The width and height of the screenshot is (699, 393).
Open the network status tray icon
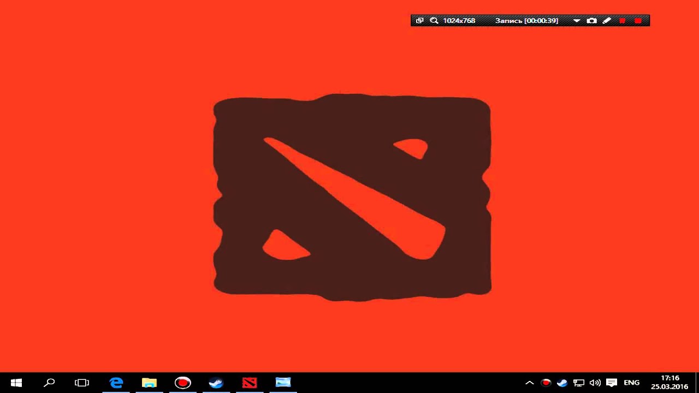(x=579, y=383)
